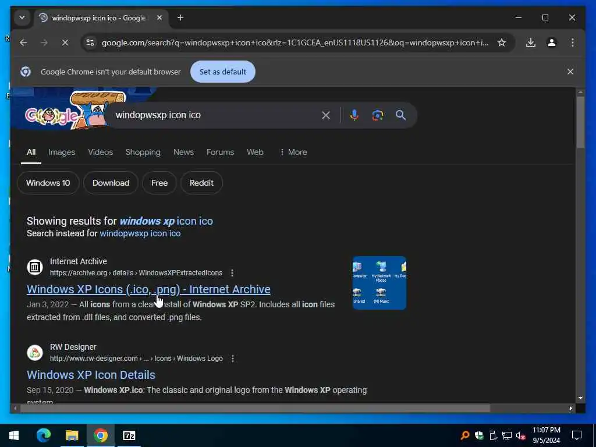Switch to Web results tab
This screenshot has width=596, height=447.
coord(255,152)
